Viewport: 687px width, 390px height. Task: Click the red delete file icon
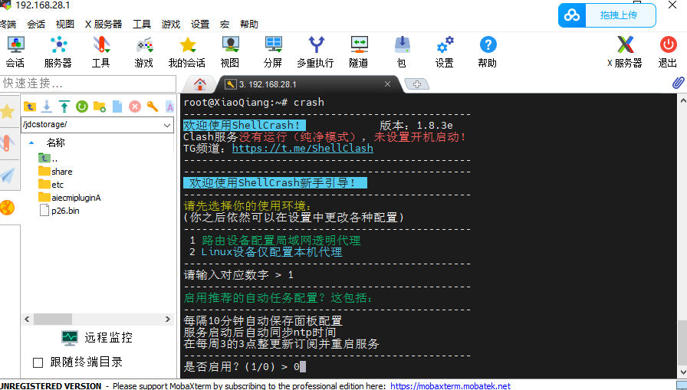[135, 107]
